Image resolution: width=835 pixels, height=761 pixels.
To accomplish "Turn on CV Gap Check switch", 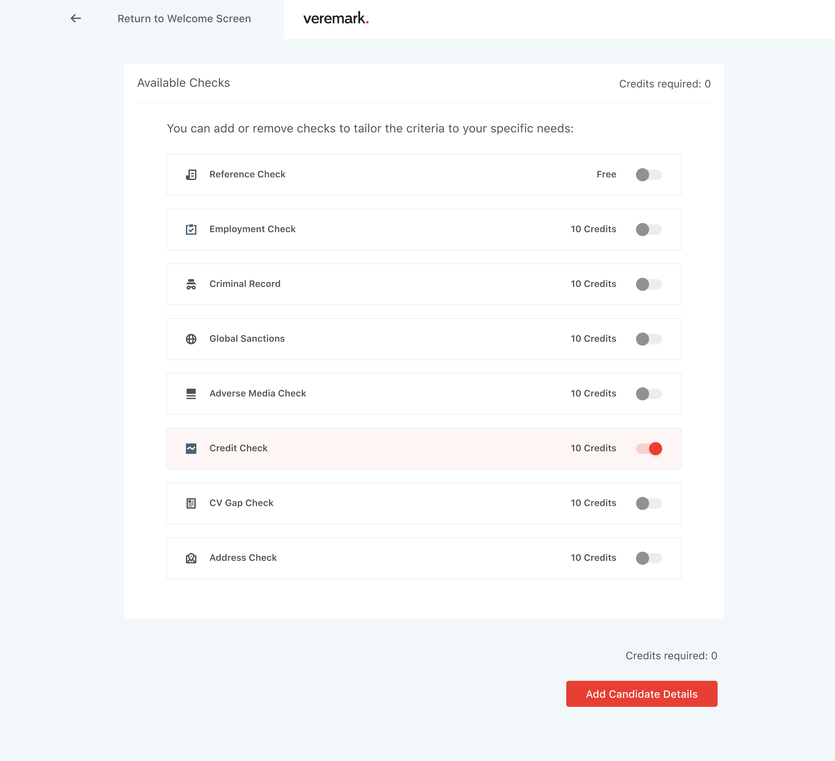I will (x=649, y=503).
